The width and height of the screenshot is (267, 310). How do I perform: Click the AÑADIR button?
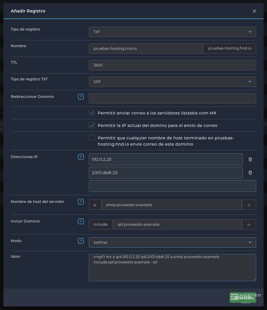coord(243,298)
